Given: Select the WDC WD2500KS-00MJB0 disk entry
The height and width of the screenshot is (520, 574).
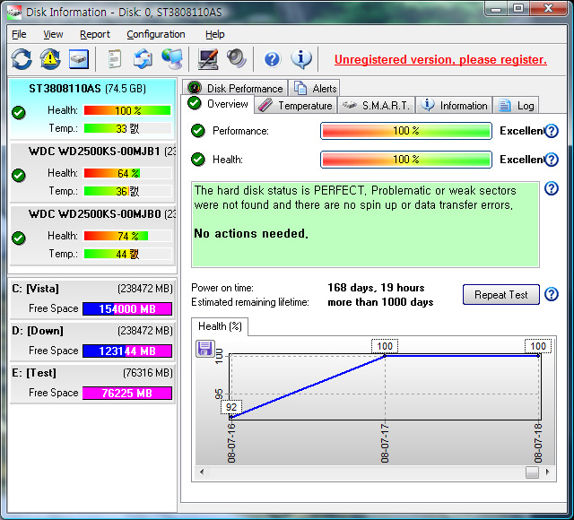Looking at the screenshot, I should tap(92, 235).
